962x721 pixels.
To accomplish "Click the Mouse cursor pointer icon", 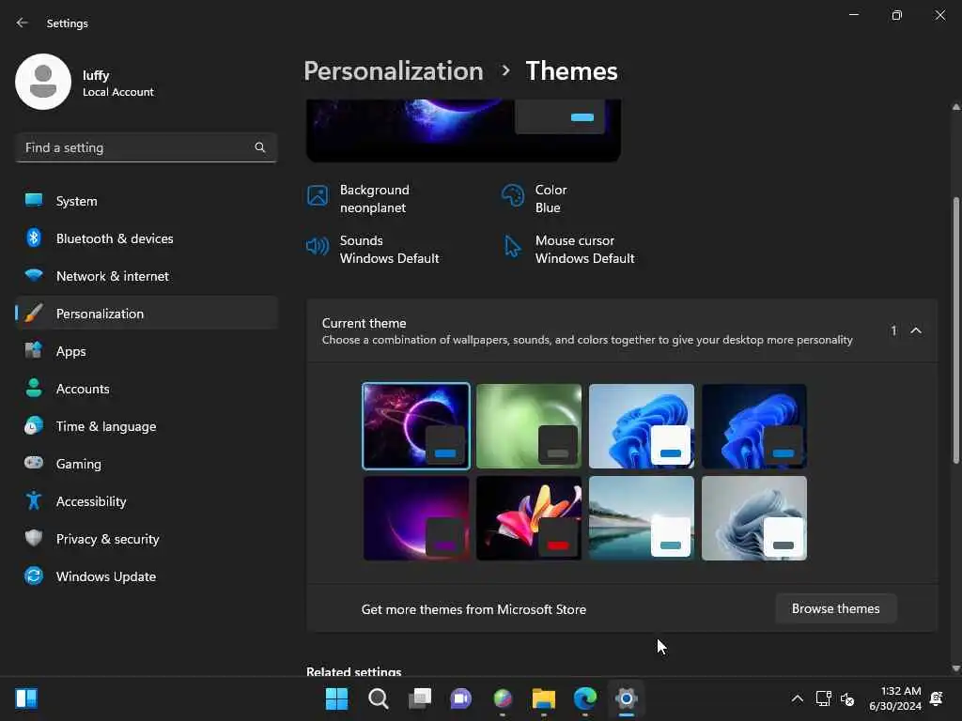I will coord(512,247).
